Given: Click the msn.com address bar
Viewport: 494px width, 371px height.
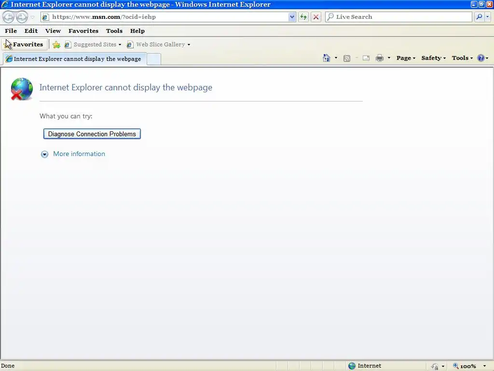Looking at the screenshot, I should point(165,17).
